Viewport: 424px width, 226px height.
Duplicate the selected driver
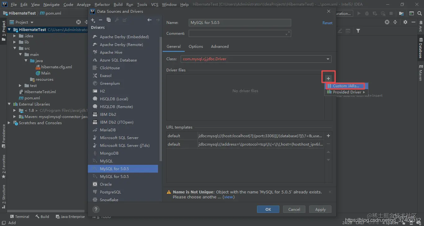point(109,20)
